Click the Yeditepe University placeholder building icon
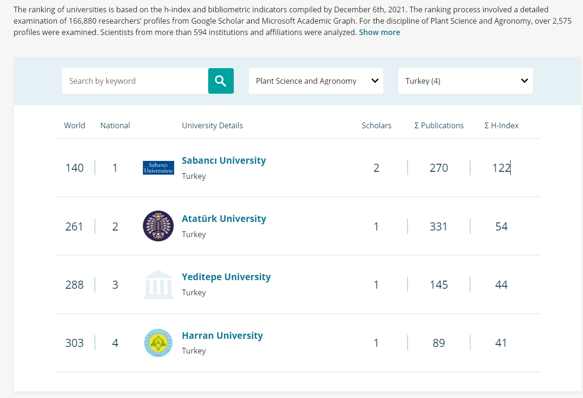 (159, 284)
